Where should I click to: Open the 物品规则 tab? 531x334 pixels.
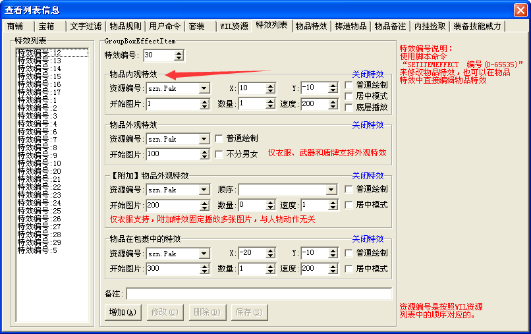pos(125,26)
